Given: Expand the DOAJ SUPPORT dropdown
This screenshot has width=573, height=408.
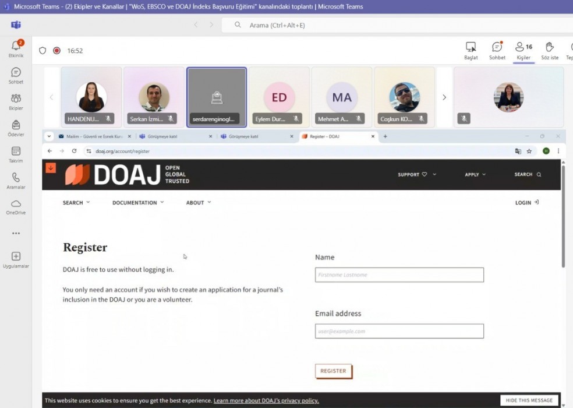Looking at the screenshot, I should click(417, 174).
